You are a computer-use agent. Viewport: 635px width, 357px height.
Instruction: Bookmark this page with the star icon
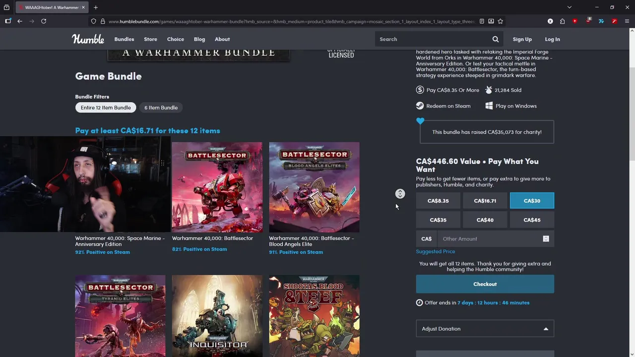coord(501,21)
